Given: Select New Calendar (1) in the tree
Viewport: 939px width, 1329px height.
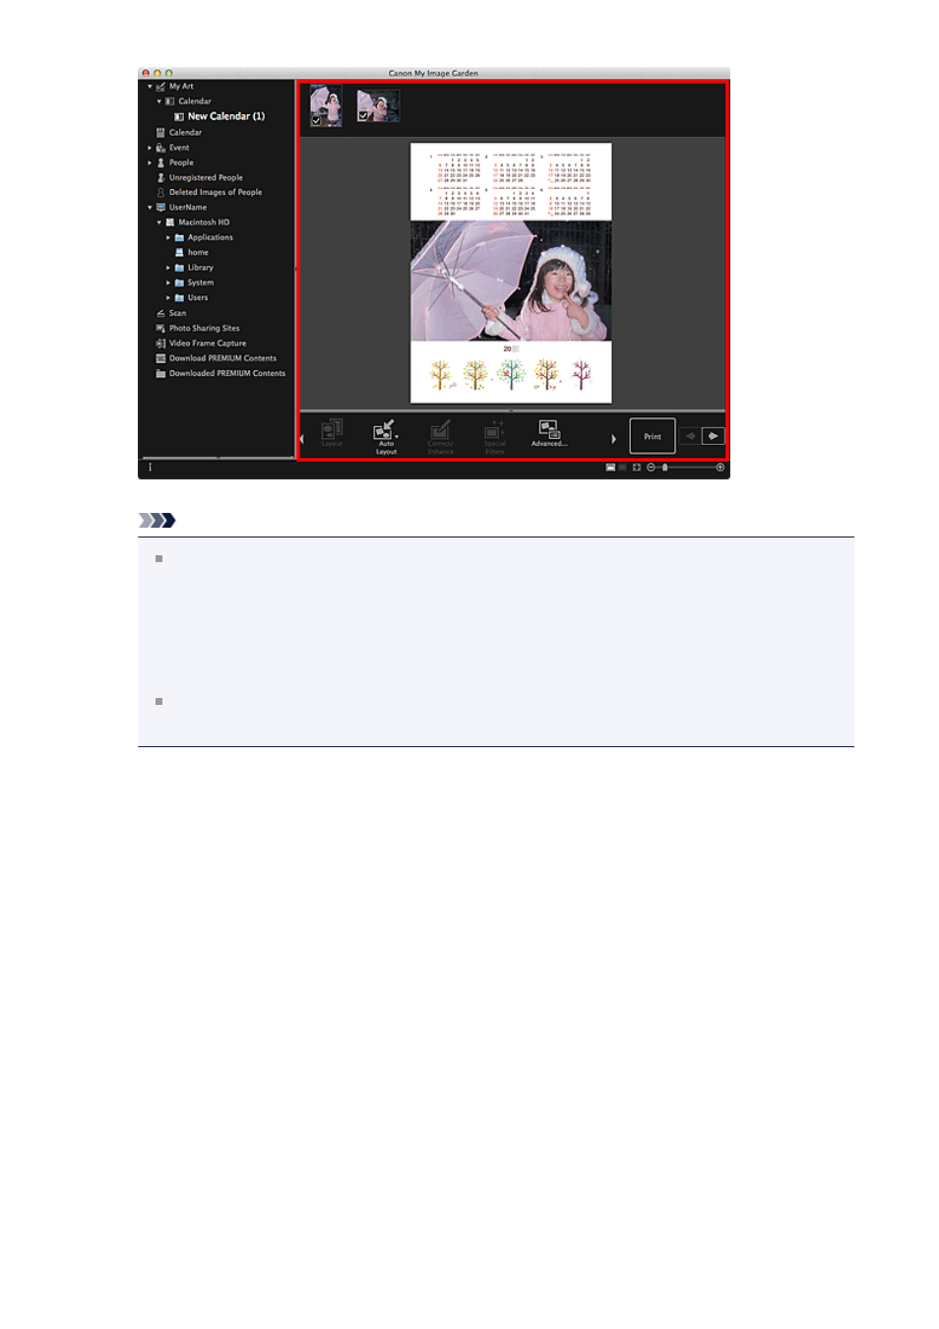Looking at the screenshot, I should [225, 116].
